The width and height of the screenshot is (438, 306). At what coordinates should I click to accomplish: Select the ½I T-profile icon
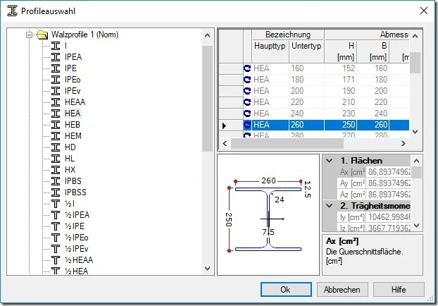coord(56,204)
